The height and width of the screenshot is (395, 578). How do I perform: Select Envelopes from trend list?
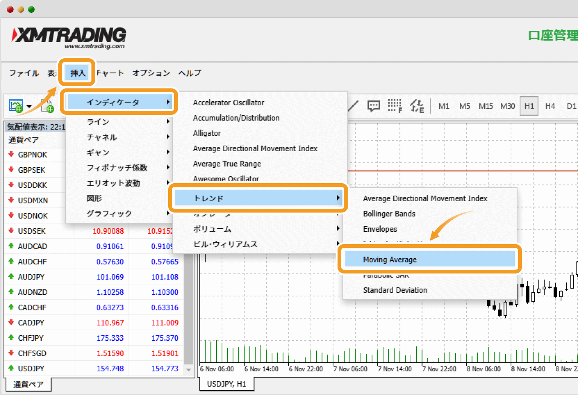click(380, 229)
